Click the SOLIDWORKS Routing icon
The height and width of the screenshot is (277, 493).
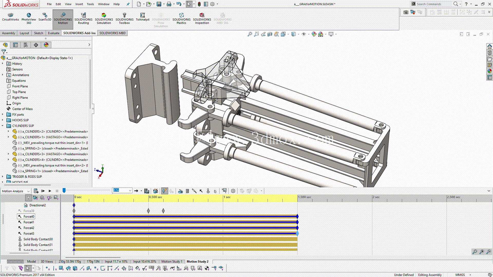83,19
